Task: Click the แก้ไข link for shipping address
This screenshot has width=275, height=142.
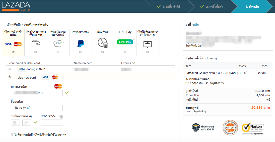Action: point(195,25)
